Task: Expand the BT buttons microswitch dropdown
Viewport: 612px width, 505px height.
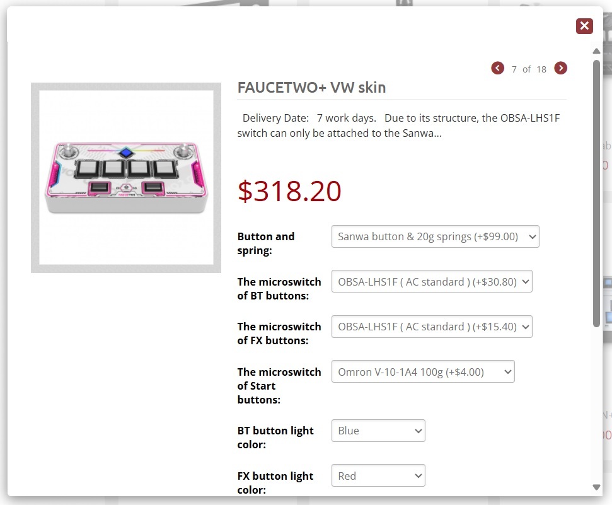Action: (432, 282)
